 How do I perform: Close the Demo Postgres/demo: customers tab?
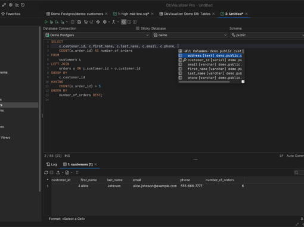point(106,14)
